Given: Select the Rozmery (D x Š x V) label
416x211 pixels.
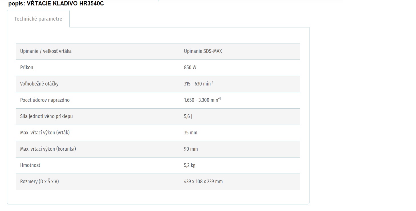Looking at the screenshot, I should click(40, 182).
